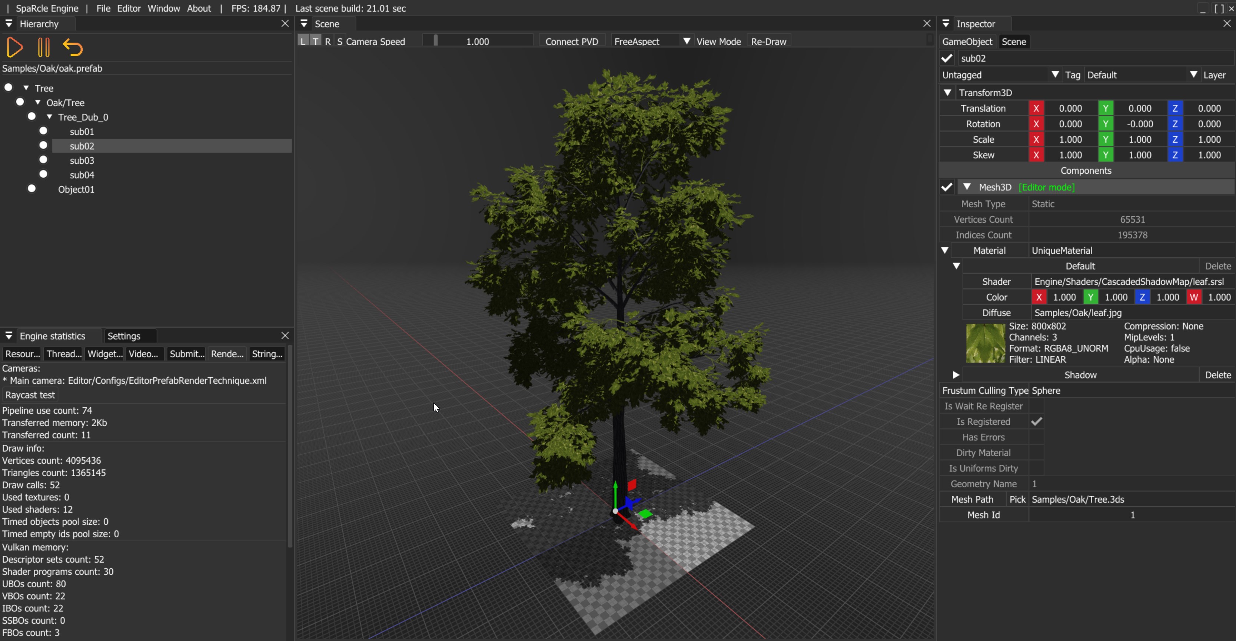Image resolution: width=1236 pixels, height=641 pixels.
Task: Toggle visibility dot of sub03
Action: [43, 160]
